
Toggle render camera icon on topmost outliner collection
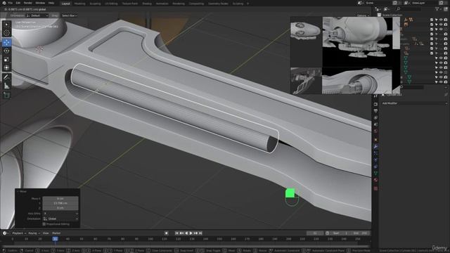click(x=446, y=20)
